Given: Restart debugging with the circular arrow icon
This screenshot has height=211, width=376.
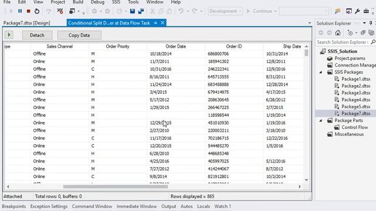Looking at the screenshot, I should tap(36, 11).
